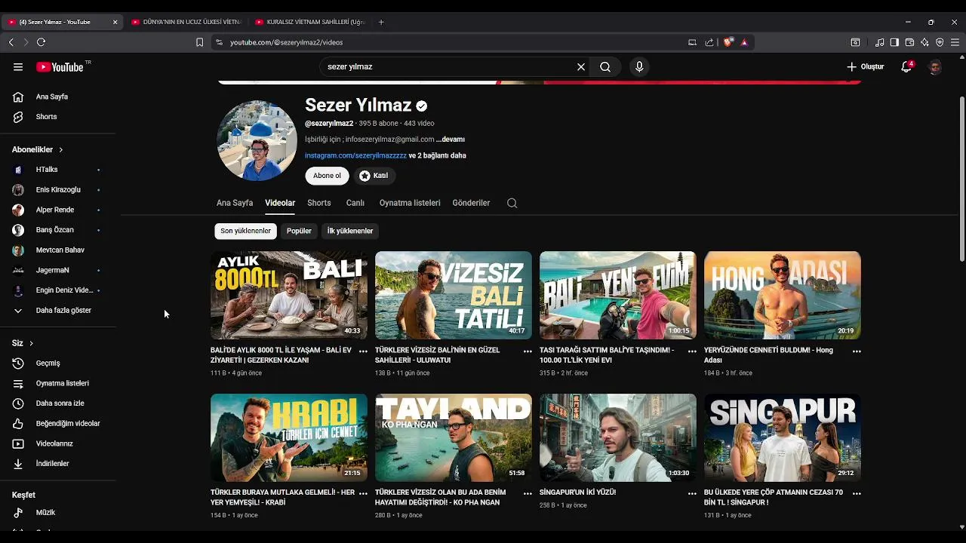This screenshot has height=543, width=966.
Task: Clear the search box with the X icon
Action: [581, 67]
